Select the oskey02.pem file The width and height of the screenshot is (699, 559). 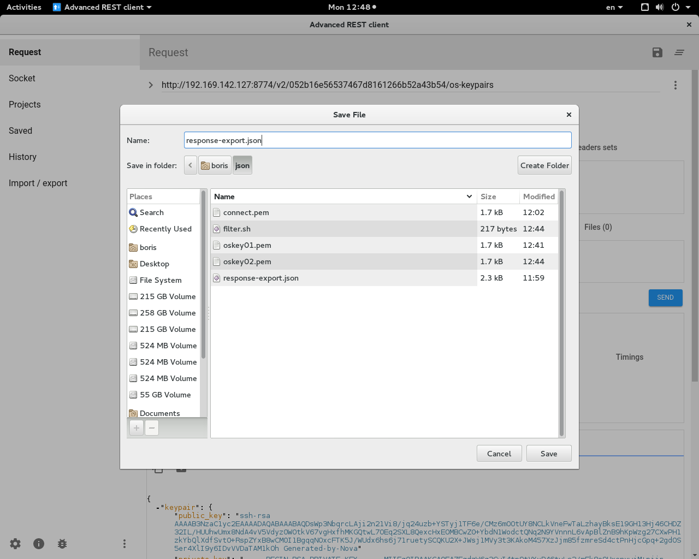pyautogui.click(x=384, y=261)
